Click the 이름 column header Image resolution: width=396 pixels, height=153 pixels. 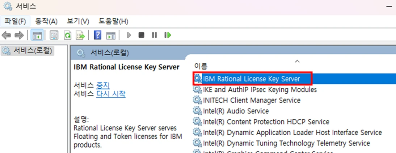pos(201,66)
